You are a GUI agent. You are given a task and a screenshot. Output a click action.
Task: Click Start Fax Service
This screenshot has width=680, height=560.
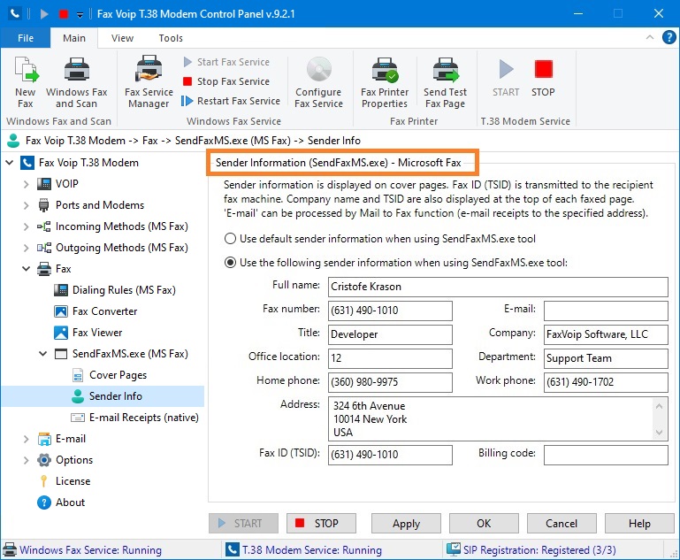click(x=226, y=62)
